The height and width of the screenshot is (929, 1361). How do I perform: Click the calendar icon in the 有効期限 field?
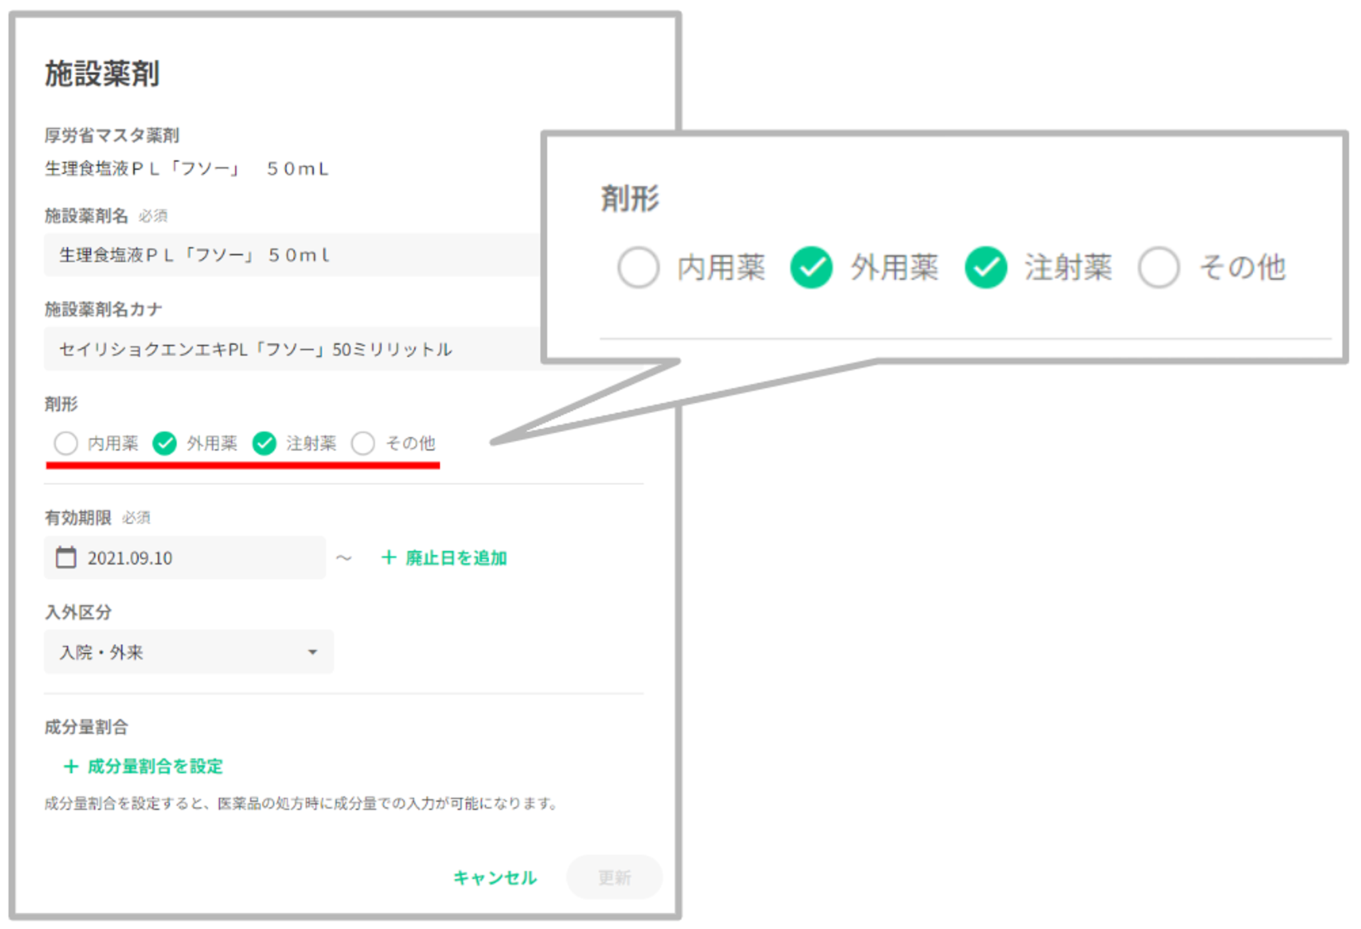66,558
